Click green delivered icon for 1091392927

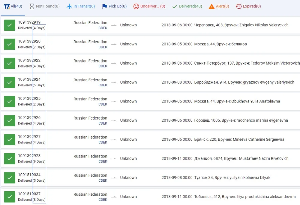pos(10,140)
